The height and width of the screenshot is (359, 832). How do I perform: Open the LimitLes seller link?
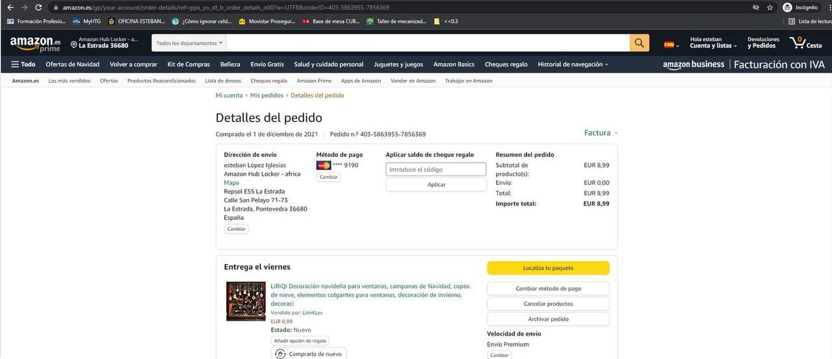[313, 313]
